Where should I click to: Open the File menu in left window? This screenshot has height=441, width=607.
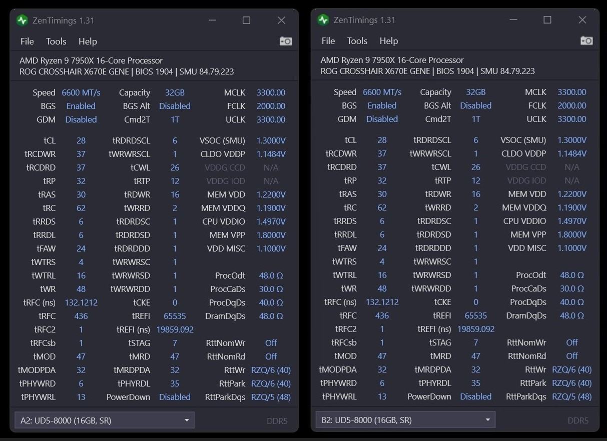coord(27,41)
